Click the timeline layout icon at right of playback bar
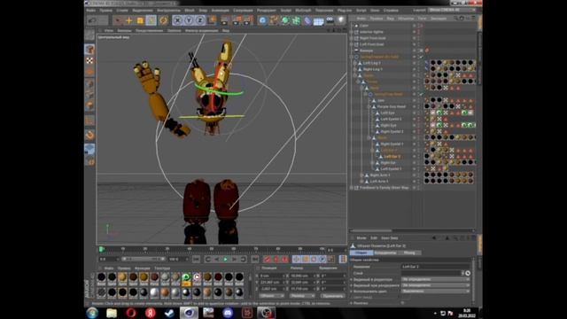Image resolution: width=567 pixels, height=319 pixels. 343,259
